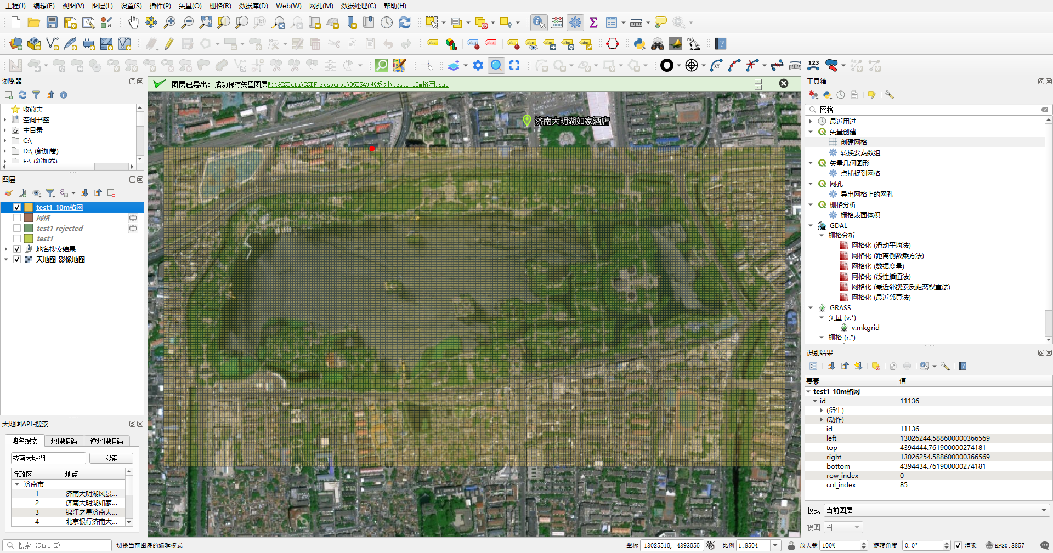Open project folder icon in toolbar
1053x553 pixels.
coord(34,22)
